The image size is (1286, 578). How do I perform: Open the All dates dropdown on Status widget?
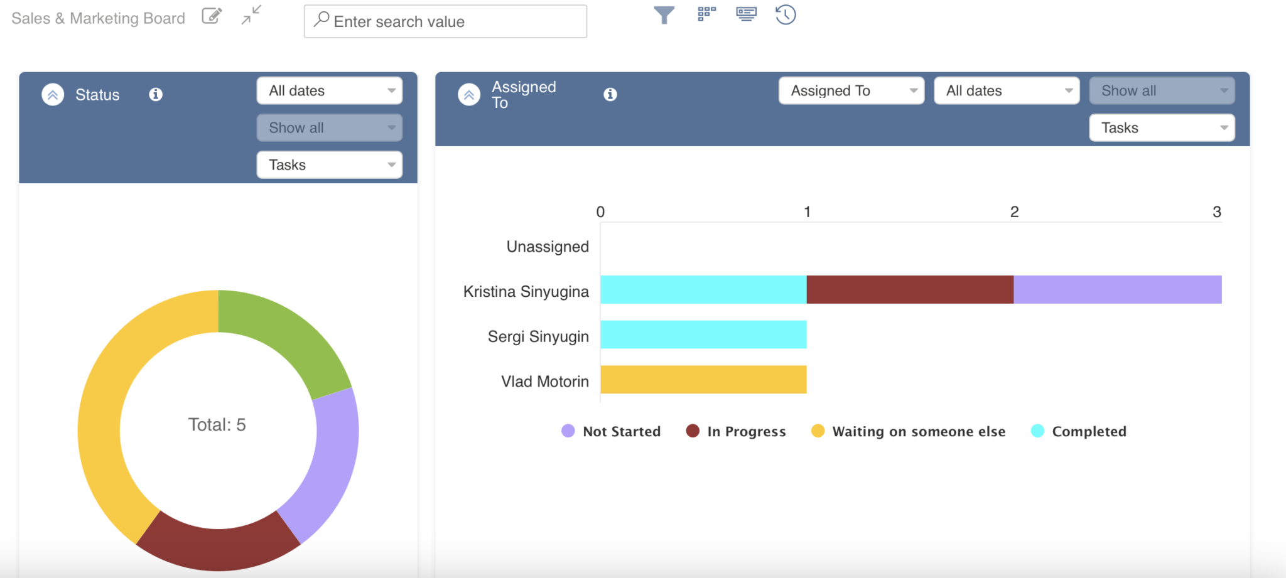click(x=329, y=90)
